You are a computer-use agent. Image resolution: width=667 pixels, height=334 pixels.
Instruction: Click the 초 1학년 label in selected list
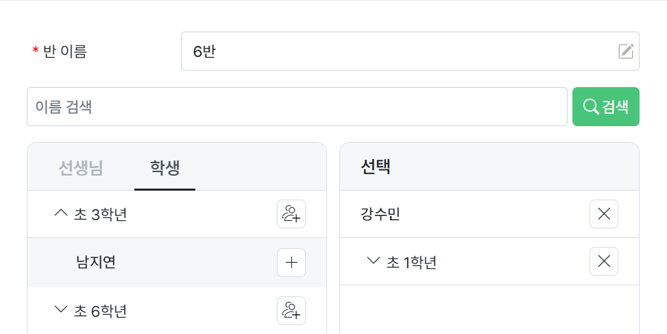point(412,262)
